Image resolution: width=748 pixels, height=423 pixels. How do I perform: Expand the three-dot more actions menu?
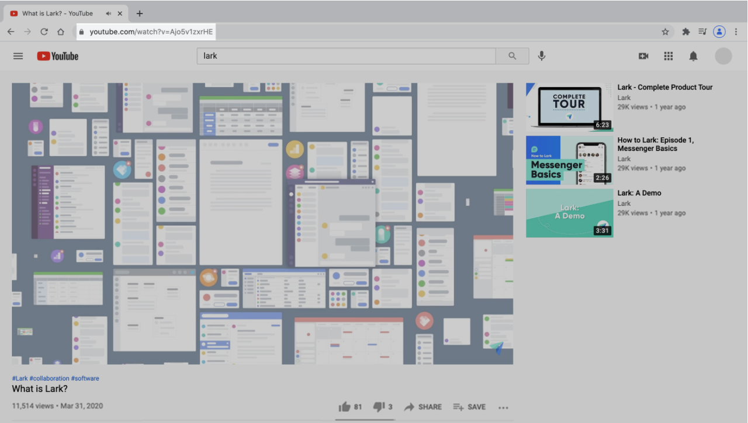pos(503,407)
